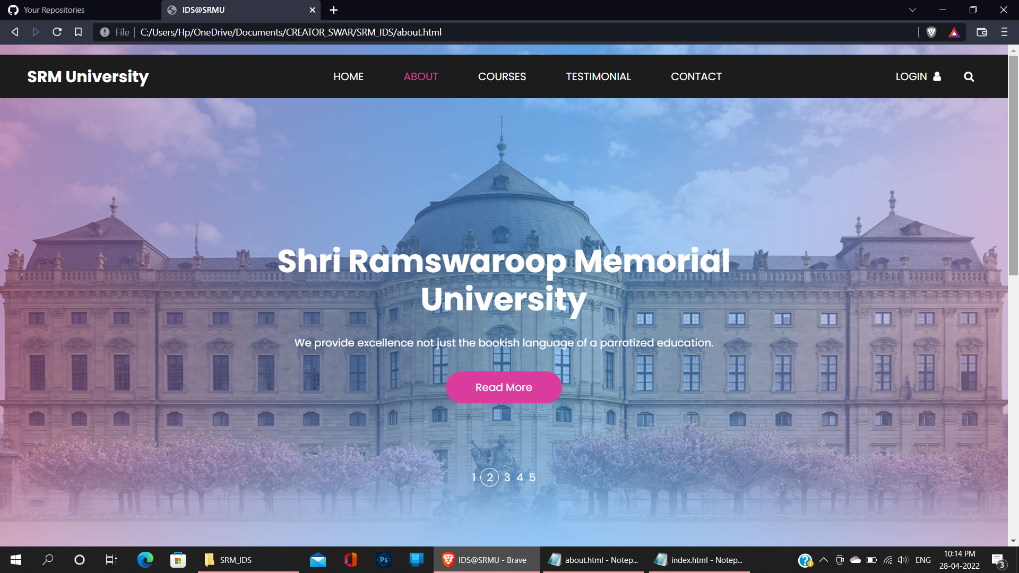The image size is (1019, 573).
Task: Launch Photoshop from the taskbar
Action: click(x=383, y=560)
